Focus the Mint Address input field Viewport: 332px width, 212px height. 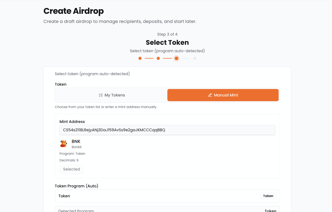click(x=167, y=130)
